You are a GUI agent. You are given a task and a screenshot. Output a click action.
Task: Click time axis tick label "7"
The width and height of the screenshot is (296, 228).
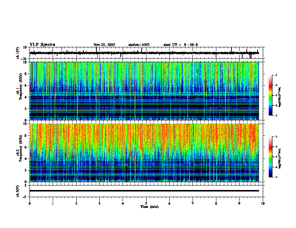pyautogui.click(x=193, y=203)
